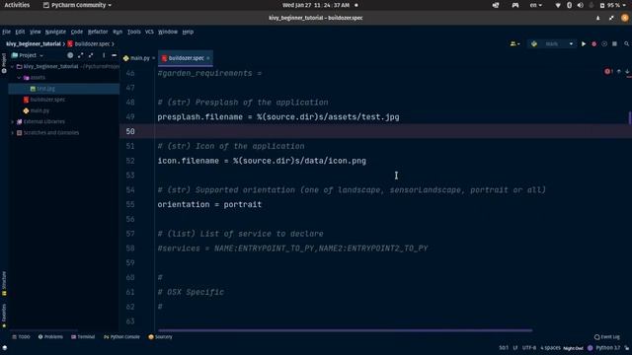The image size is (632, 355).
Task: Click the LF line separator status entry
Action: 515,348
